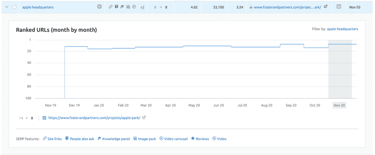
Task: Click the Image pack SERP feature
Action: [x=145, y=139]
